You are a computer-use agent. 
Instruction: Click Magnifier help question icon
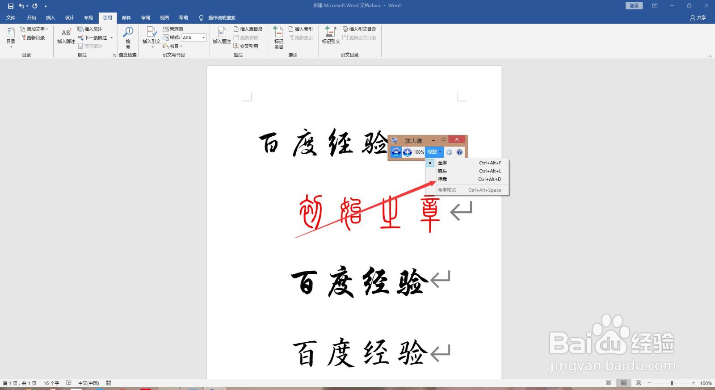459,152
